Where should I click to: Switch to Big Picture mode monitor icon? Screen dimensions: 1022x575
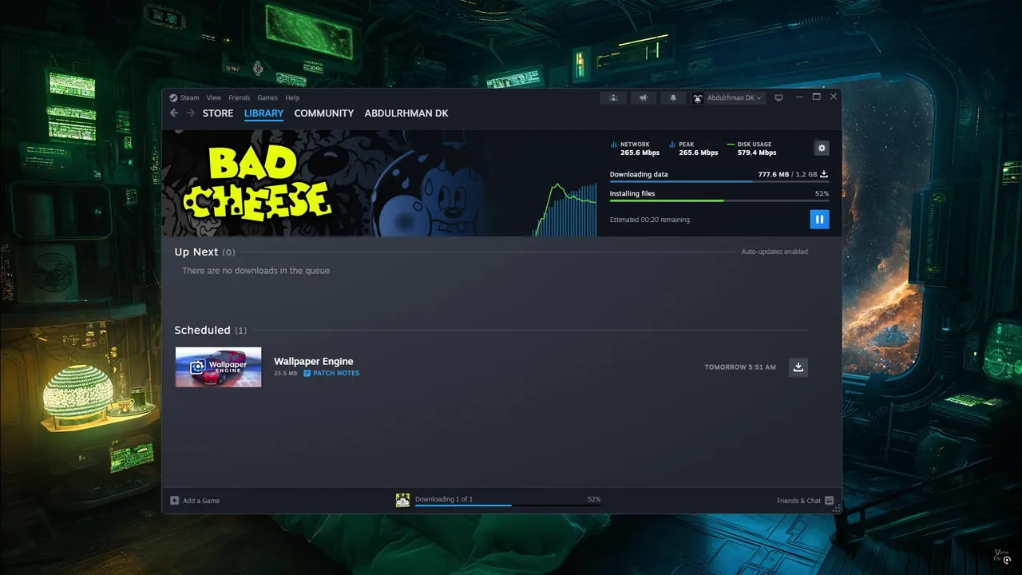(779, 97)
